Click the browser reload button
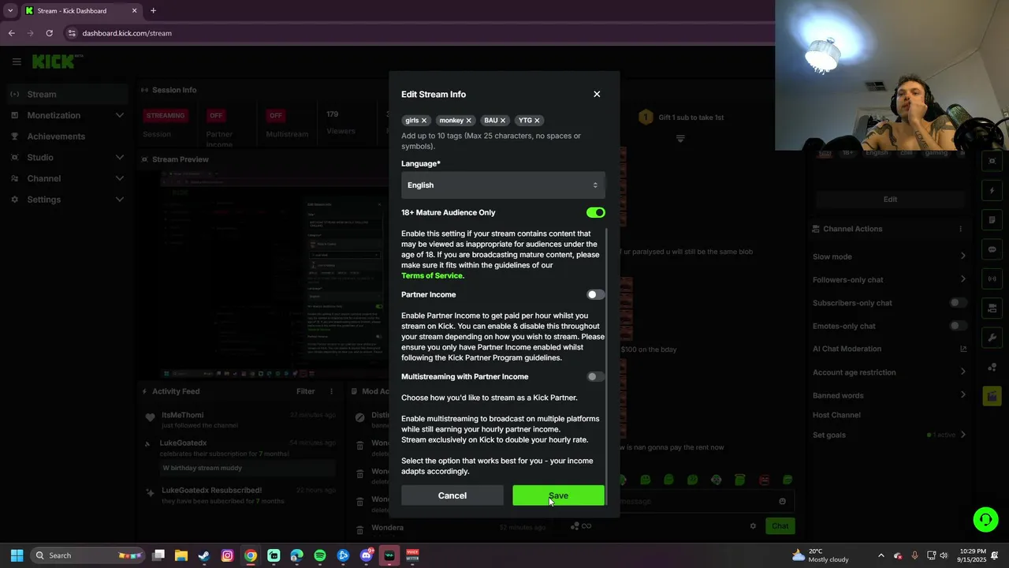 [x=49, y=33]
